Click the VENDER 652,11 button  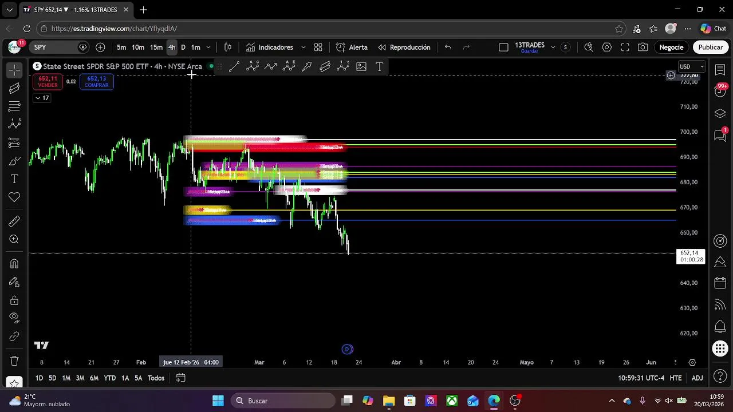pos(48,82)
